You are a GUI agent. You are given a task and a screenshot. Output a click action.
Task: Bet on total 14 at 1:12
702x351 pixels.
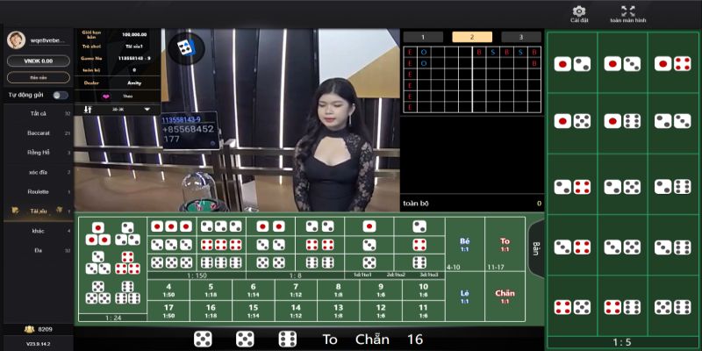(296, 312)
